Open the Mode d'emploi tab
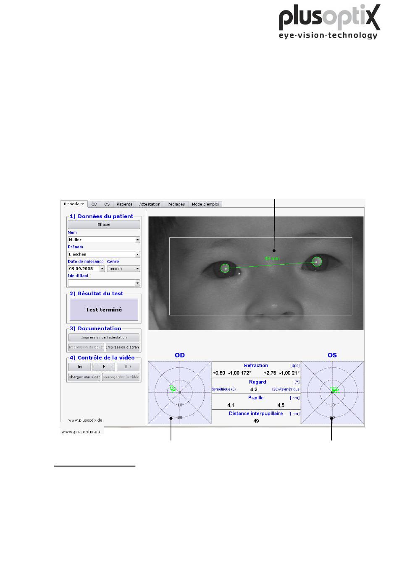 pyautogui.click(x=205, y=204)
